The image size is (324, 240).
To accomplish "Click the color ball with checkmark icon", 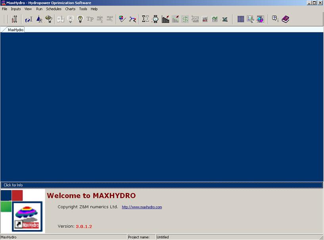I will click(x=122, y=19).
